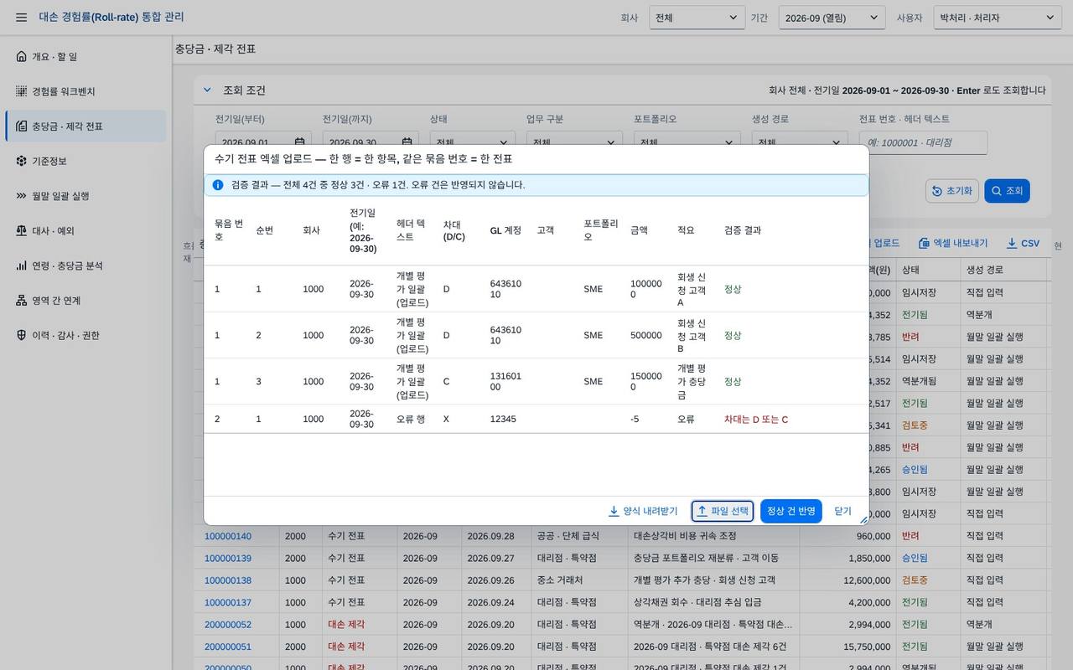Click the 초기화 reset button
1073x670 pixels.
coord(952,191)
